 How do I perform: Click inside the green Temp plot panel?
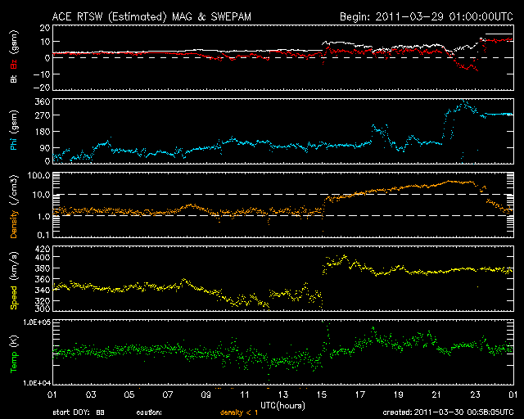point(283,353)
